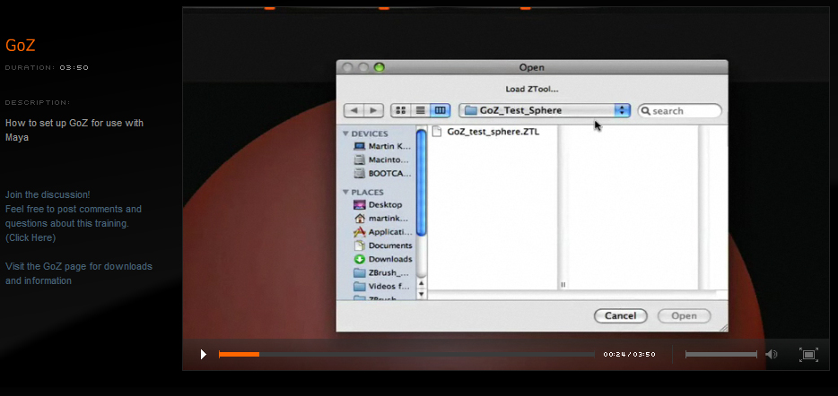The height and width of the screenshot is (396, 838).
Task: Click the dialog resize corner grip
Action: (723, 328)
